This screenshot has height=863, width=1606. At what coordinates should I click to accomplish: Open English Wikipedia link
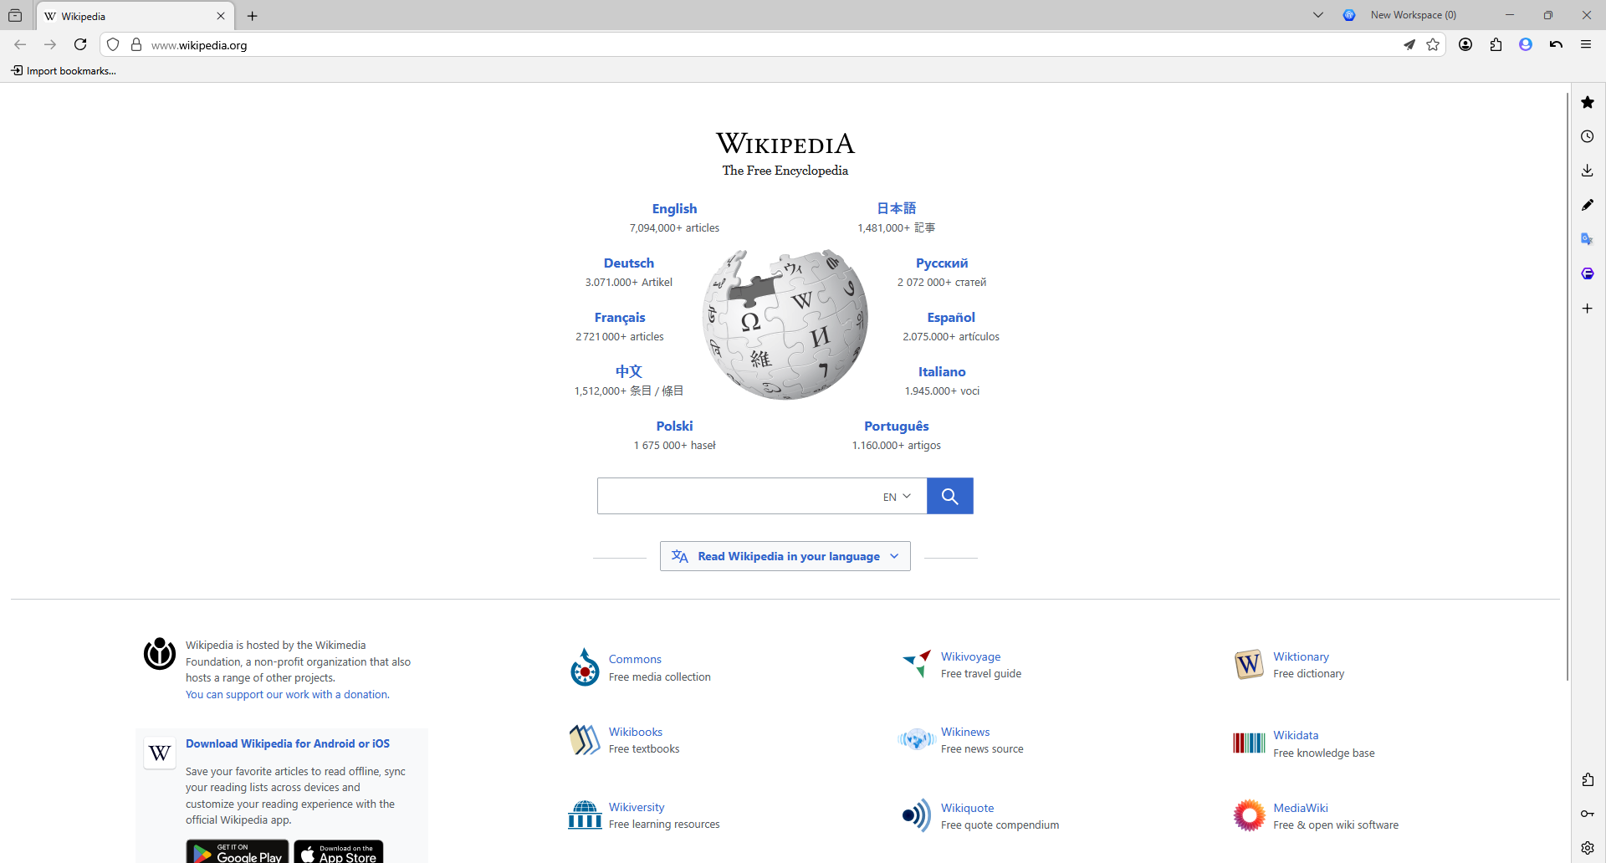(x=674, y=209)
